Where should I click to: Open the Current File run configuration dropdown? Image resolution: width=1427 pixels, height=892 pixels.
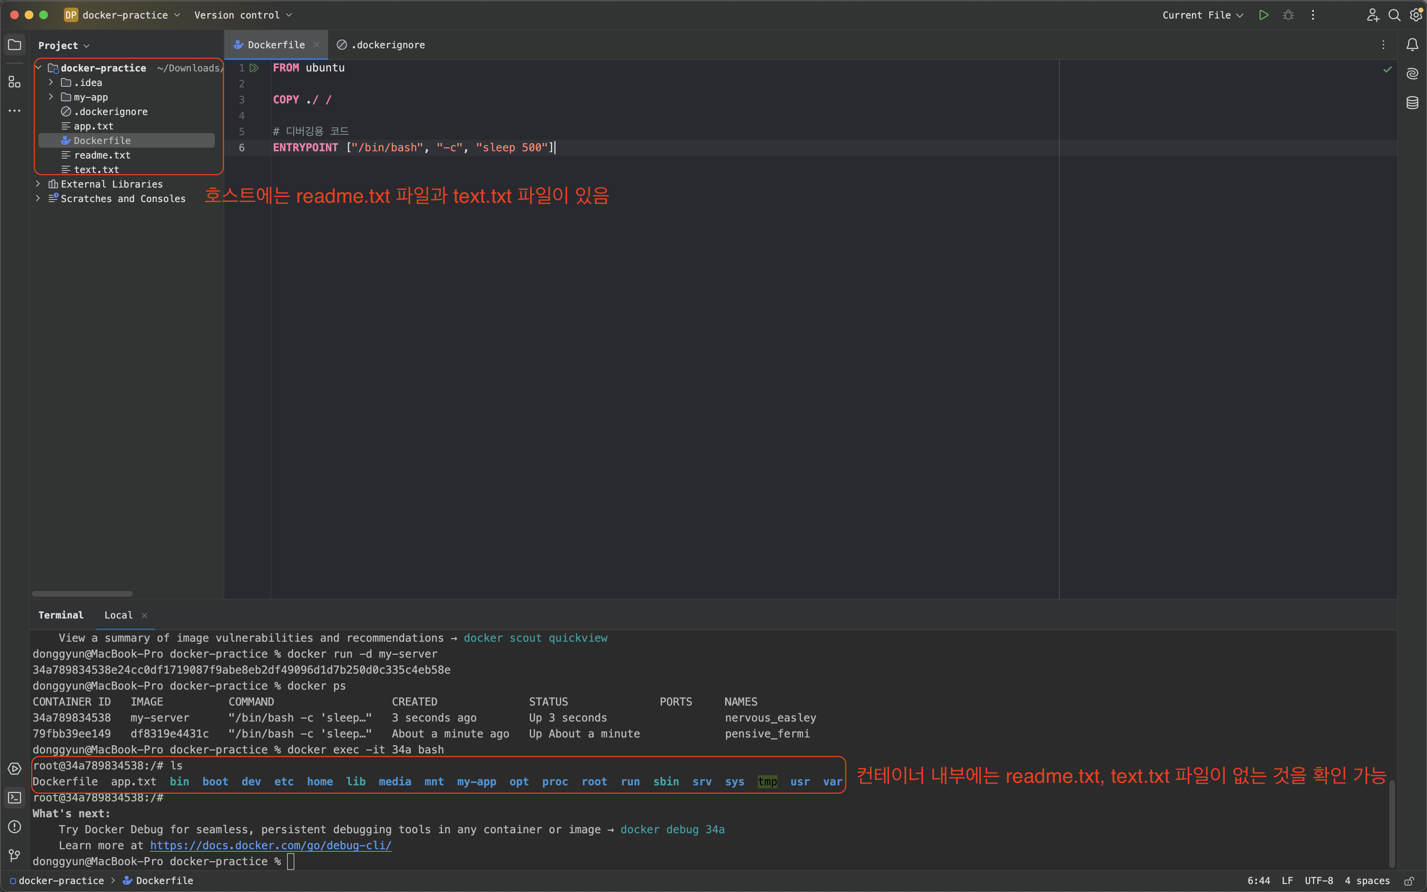point(1201,15)
